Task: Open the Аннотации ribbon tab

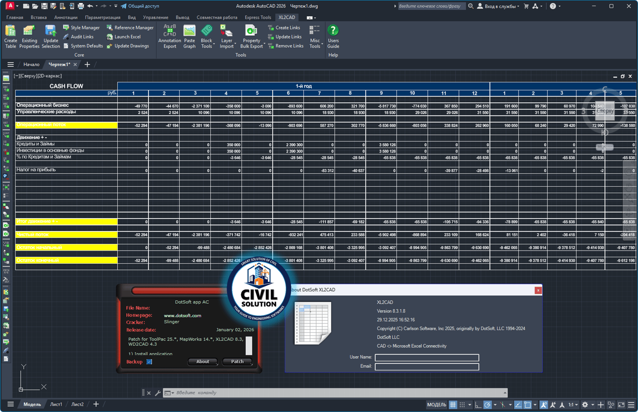Action: click(x=66, y=17)
